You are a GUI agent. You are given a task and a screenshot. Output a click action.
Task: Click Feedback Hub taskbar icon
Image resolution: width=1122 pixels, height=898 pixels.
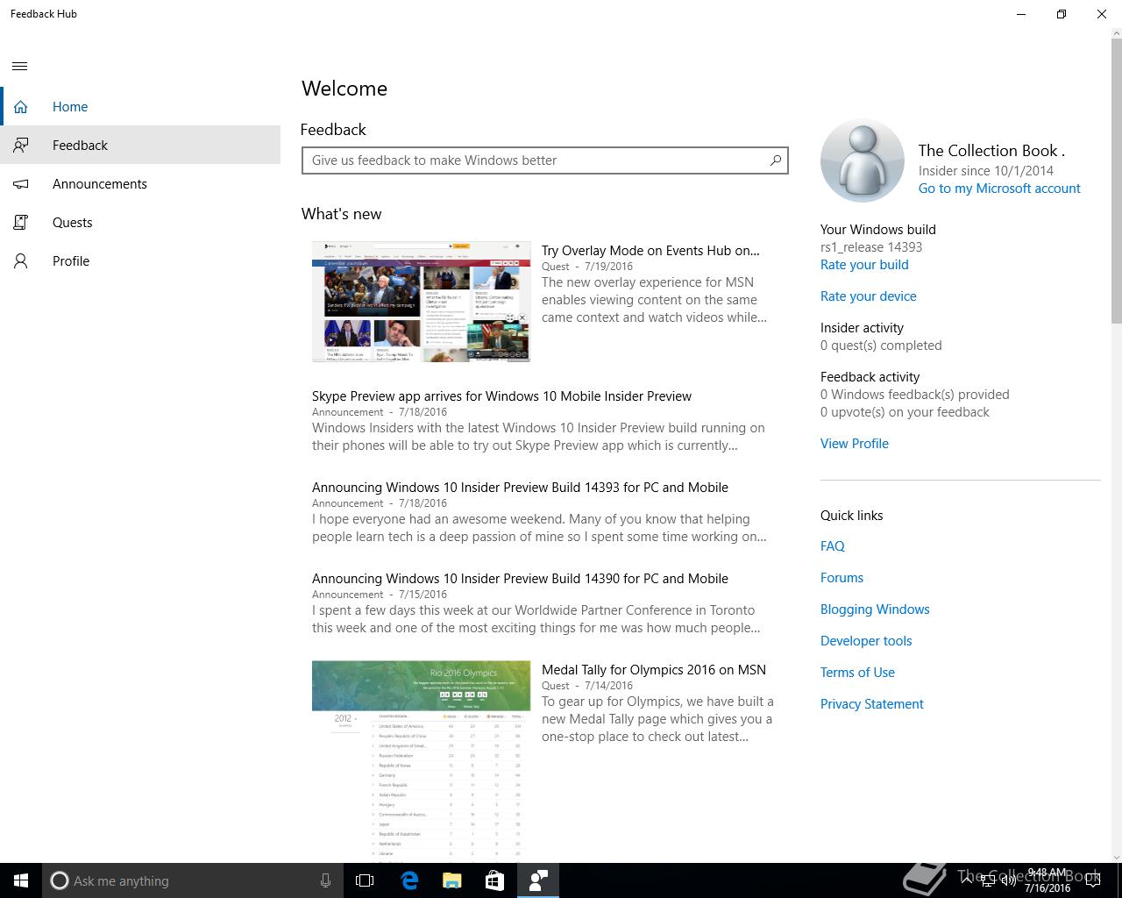click(x=538, y=880)
